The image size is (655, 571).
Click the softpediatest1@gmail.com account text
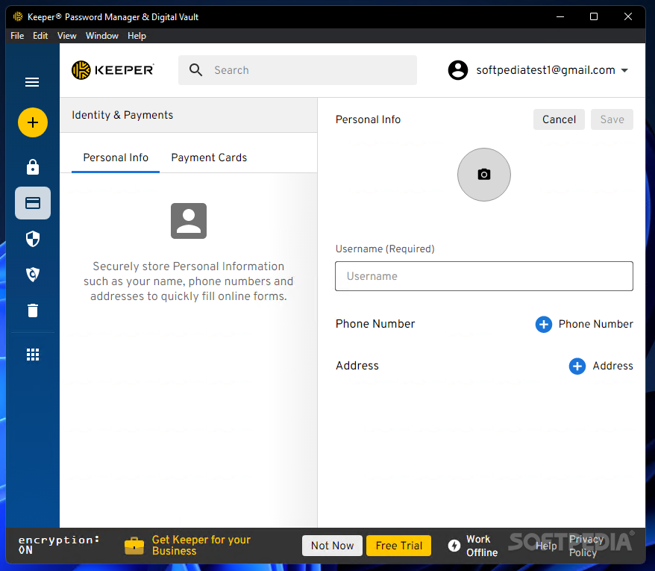(x=545, y=70)
